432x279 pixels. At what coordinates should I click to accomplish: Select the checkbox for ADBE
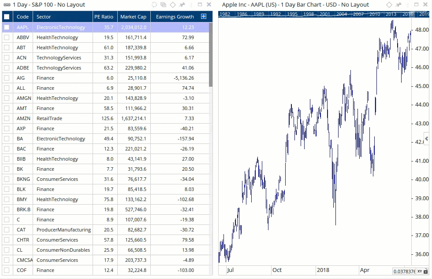[7, 68]
